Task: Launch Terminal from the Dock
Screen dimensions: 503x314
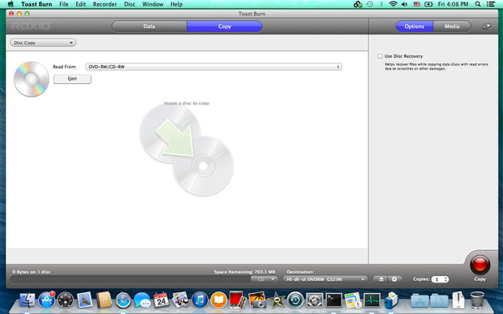Action: (x=333, y=300)
